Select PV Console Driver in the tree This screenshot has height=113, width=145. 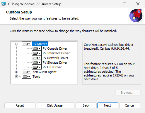tap(55, 48)
